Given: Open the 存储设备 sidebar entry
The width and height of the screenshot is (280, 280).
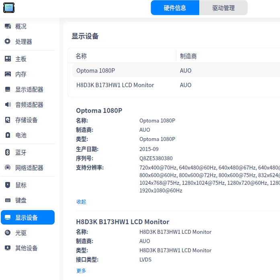Looking at the screenshot, I should [28, 120].
